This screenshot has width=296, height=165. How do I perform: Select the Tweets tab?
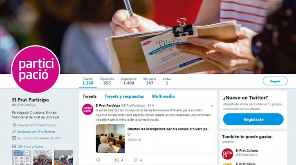90,96
